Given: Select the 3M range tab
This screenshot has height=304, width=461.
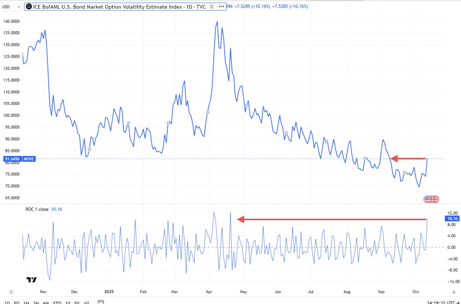Looking at the screenshot, I should coord(37,302).
